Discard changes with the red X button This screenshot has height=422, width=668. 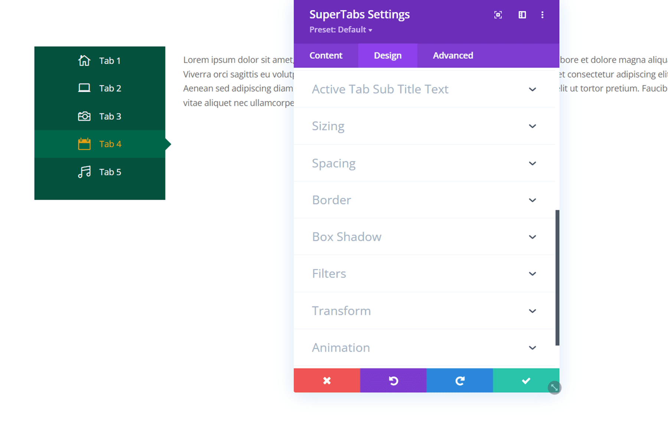click(x=327, y=381)
